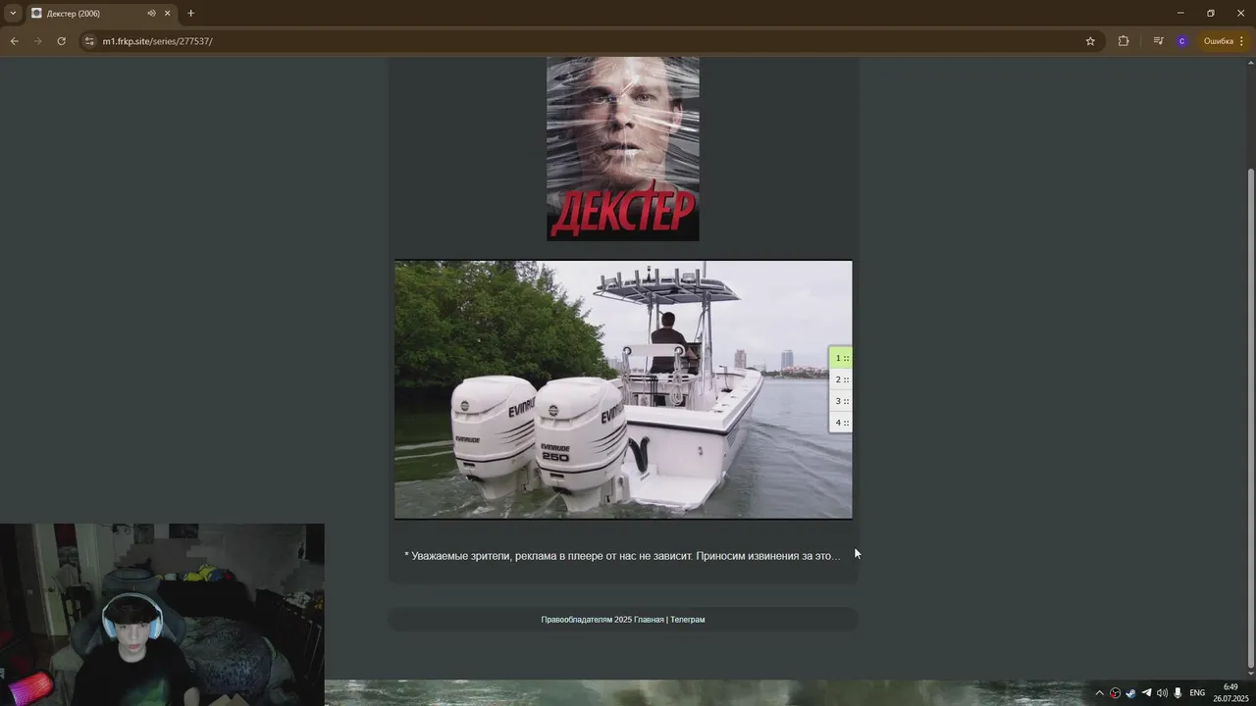Viewport: 1256px width, 706px height.
Task: Go back using the browser back arrow
Action: click(x=14, y=41)
